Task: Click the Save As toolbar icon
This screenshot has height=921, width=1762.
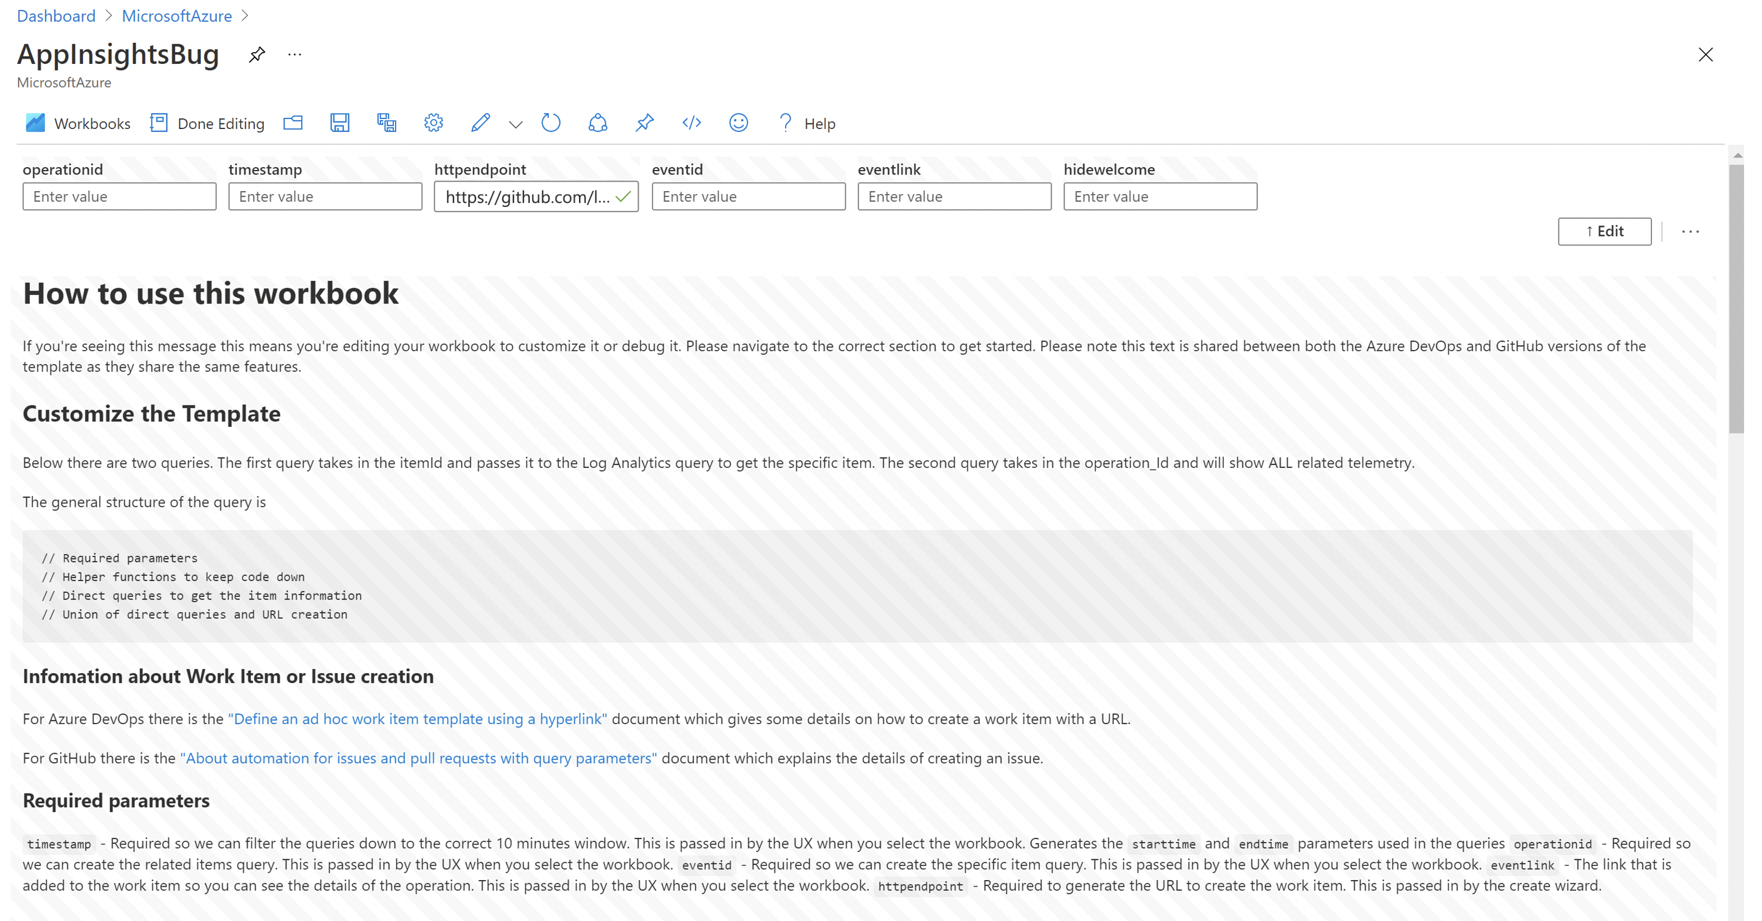Action: [x=387, y=123]
